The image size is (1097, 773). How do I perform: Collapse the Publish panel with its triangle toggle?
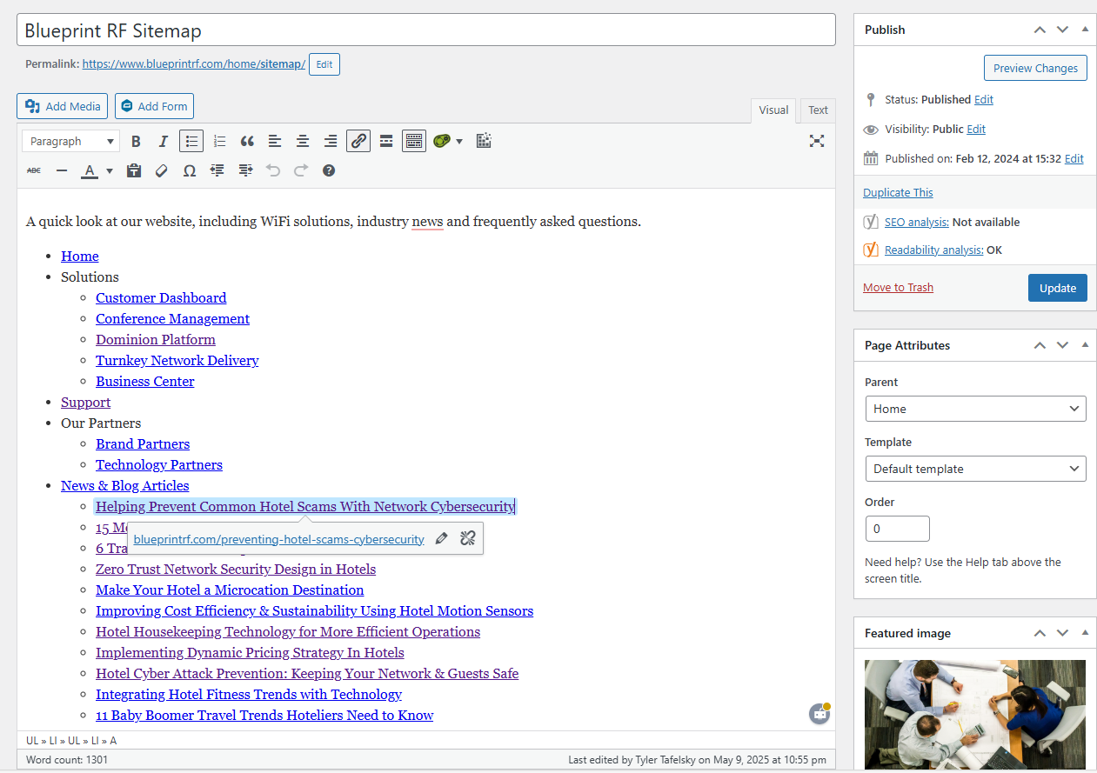pyautogui.click(x=1085, y=30)
